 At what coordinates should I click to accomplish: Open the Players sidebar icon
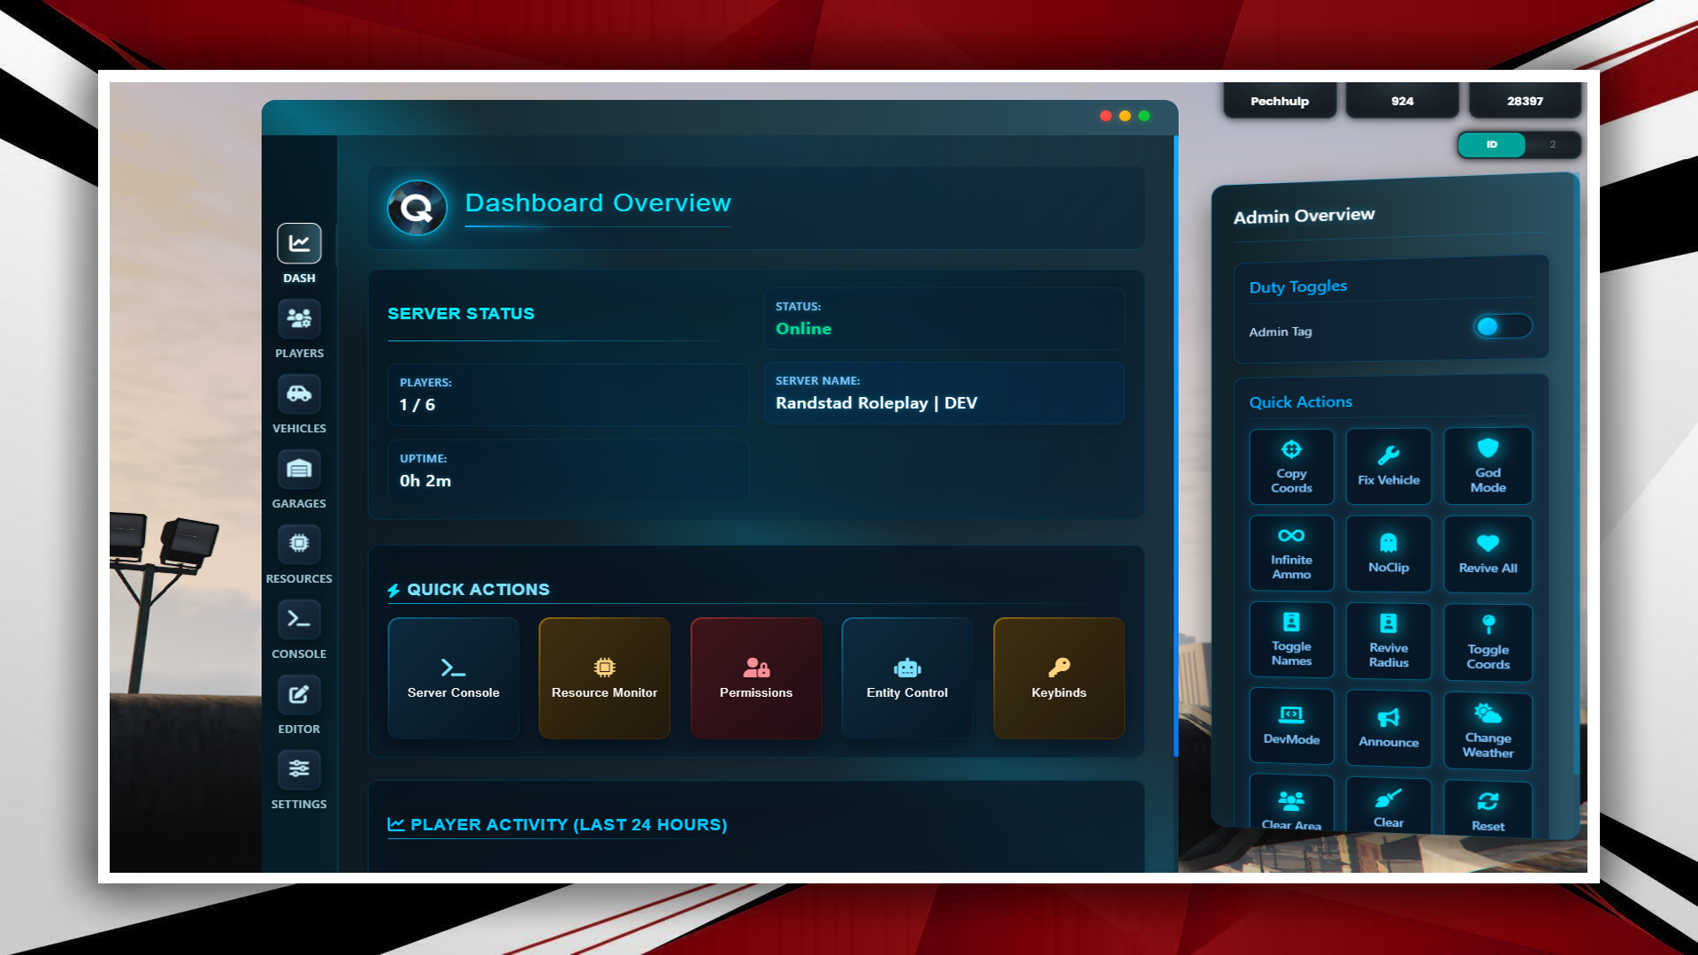coord(299,319)
